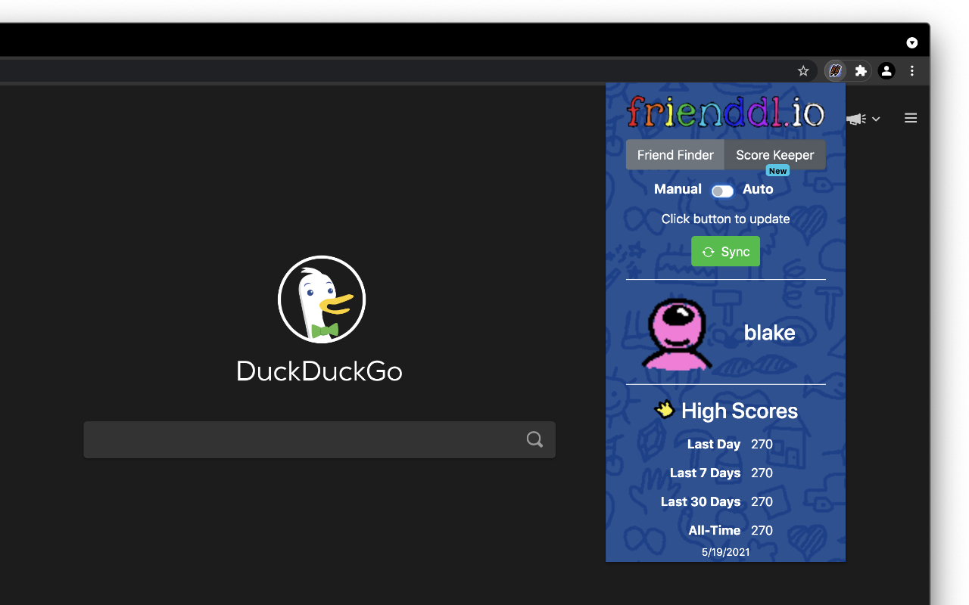Viewport: 969px width, 605px height.
Task: Click the Last 30 Days score value
Action: tap(762, 501)
